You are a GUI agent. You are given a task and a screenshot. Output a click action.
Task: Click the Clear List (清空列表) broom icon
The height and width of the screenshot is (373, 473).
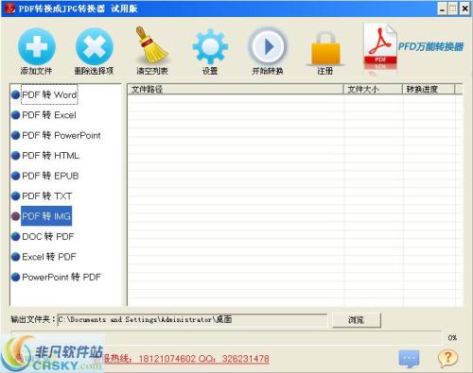152,45
